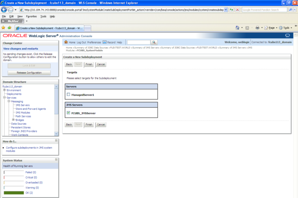
Task: Click the green OK health status bar
Action: tap(14, 193)
